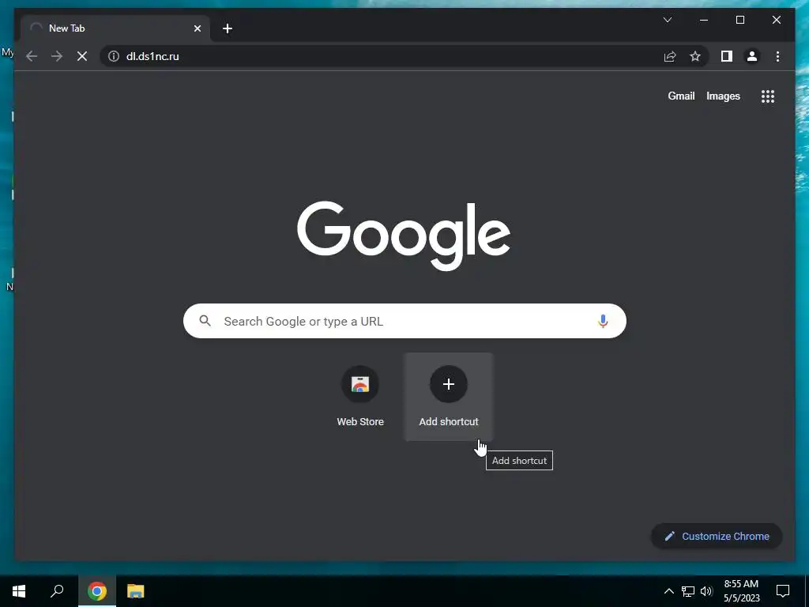Close the New Tab tab
The height and width of the screenshot is (607, 809).
197,28
